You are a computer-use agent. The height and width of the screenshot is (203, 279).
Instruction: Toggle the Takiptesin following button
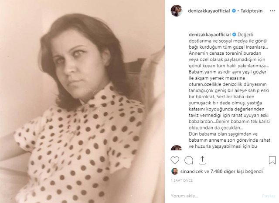tap(252, 11)
